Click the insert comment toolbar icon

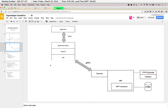(46, 21)
